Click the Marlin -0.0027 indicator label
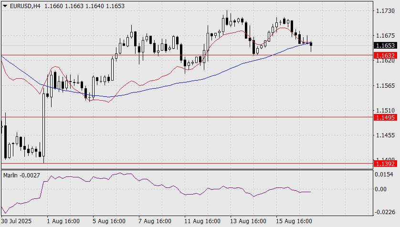Screen dimensions: 400x227 [21, 175]
